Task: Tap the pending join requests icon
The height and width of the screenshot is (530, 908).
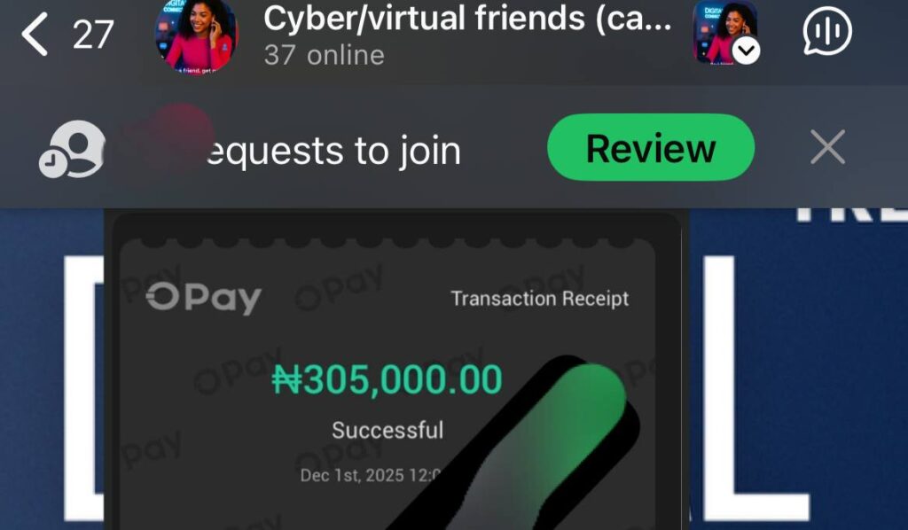Action: [73, 149]
